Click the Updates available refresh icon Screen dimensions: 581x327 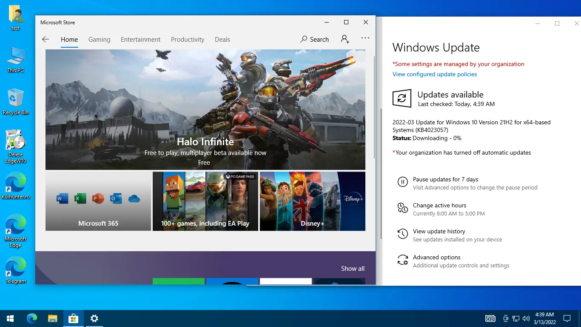pos(402,98)
